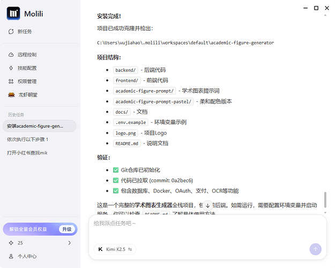Image resolution: width=335 pixels, height=268 pixels.
Task: Click the purple send arrow button
Action: [315, 249]
